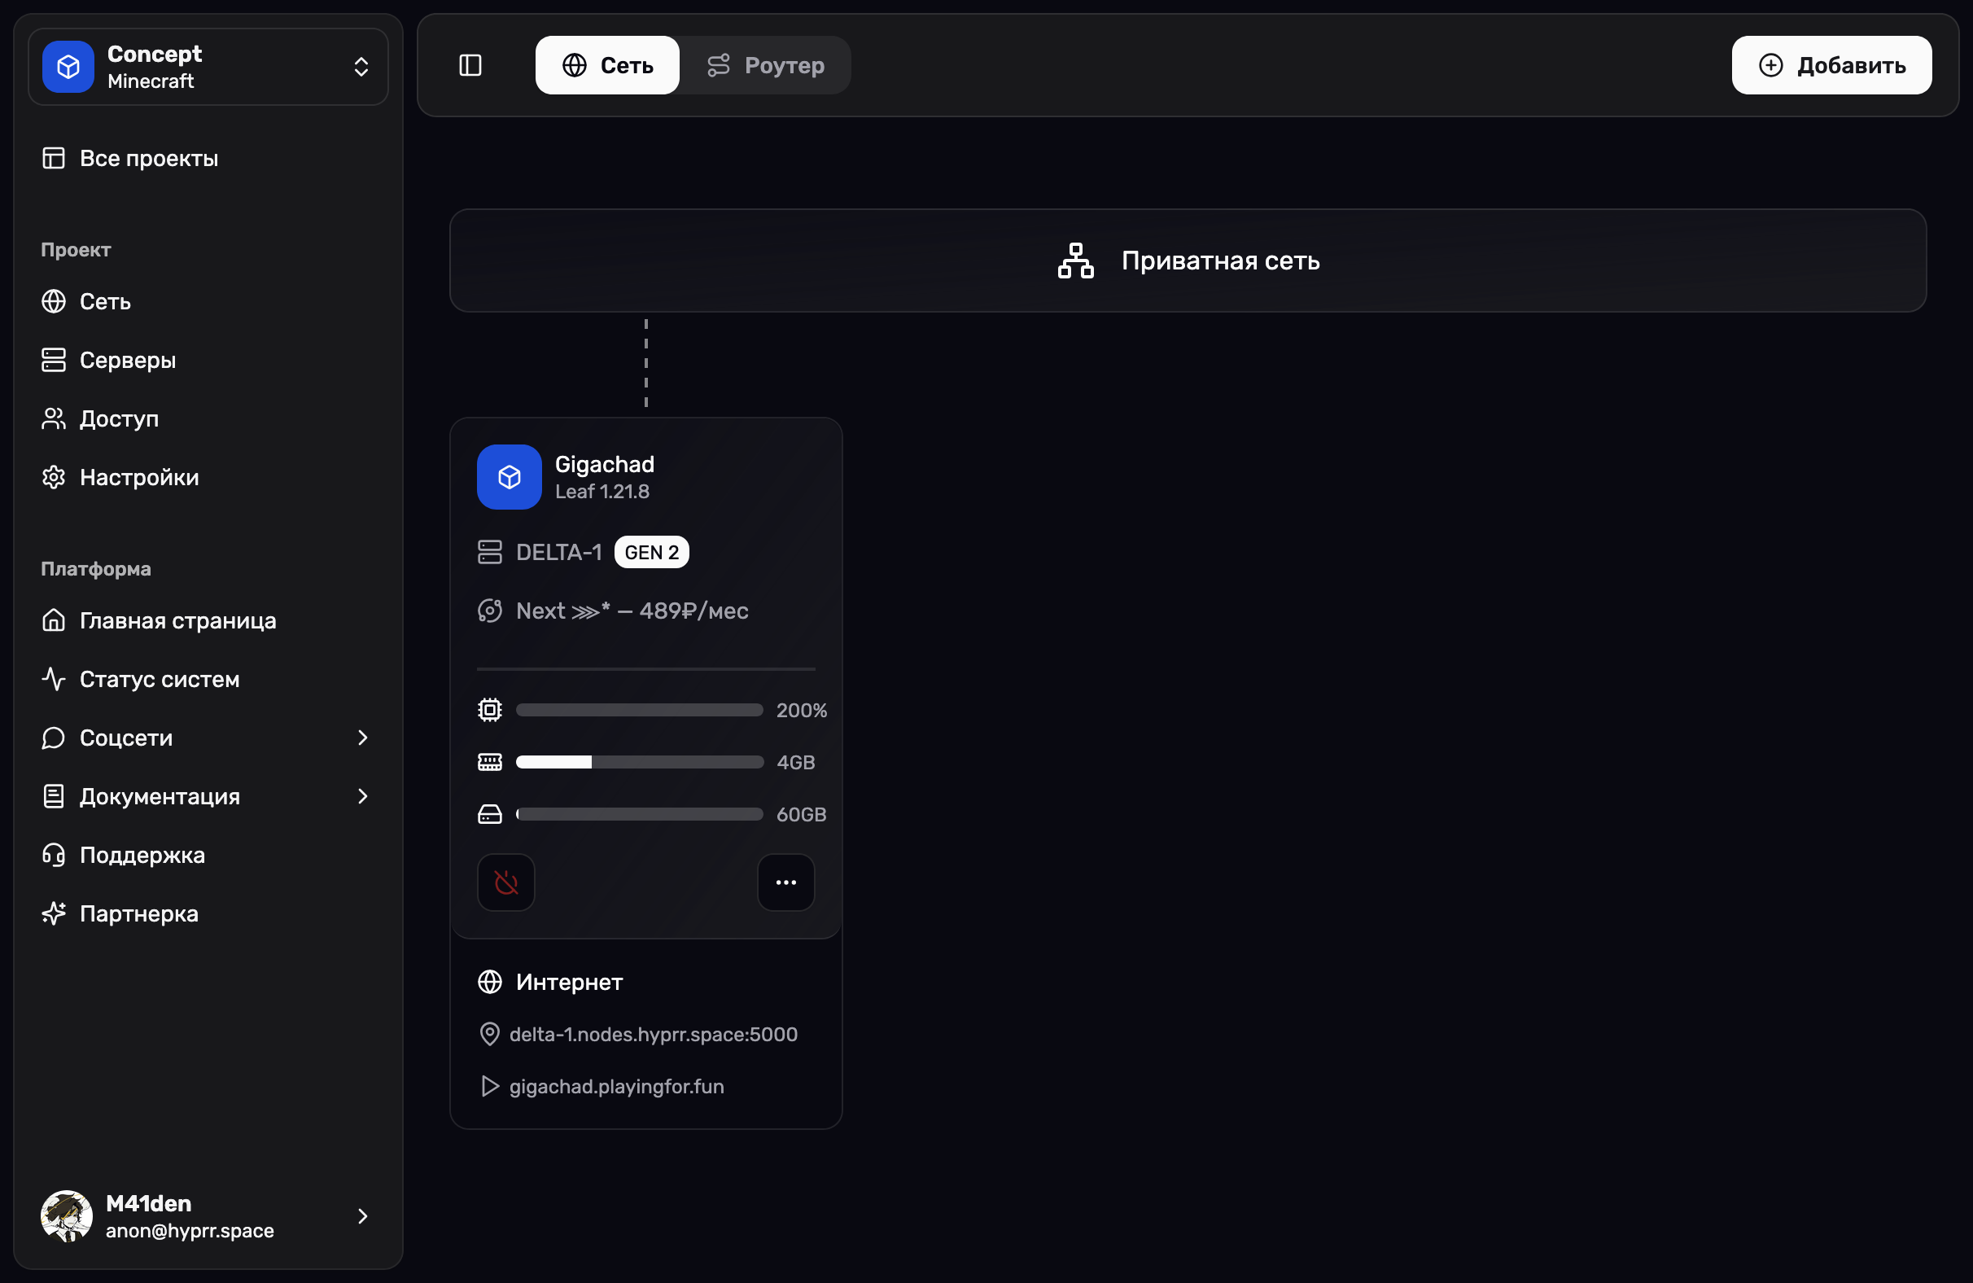Open Статус систем page

[x=160, y=679]
